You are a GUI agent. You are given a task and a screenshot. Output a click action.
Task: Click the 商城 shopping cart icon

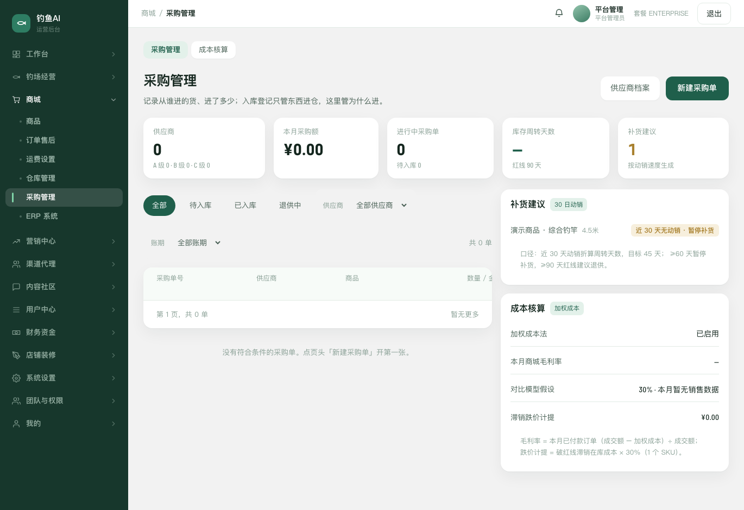pos(16,100)
